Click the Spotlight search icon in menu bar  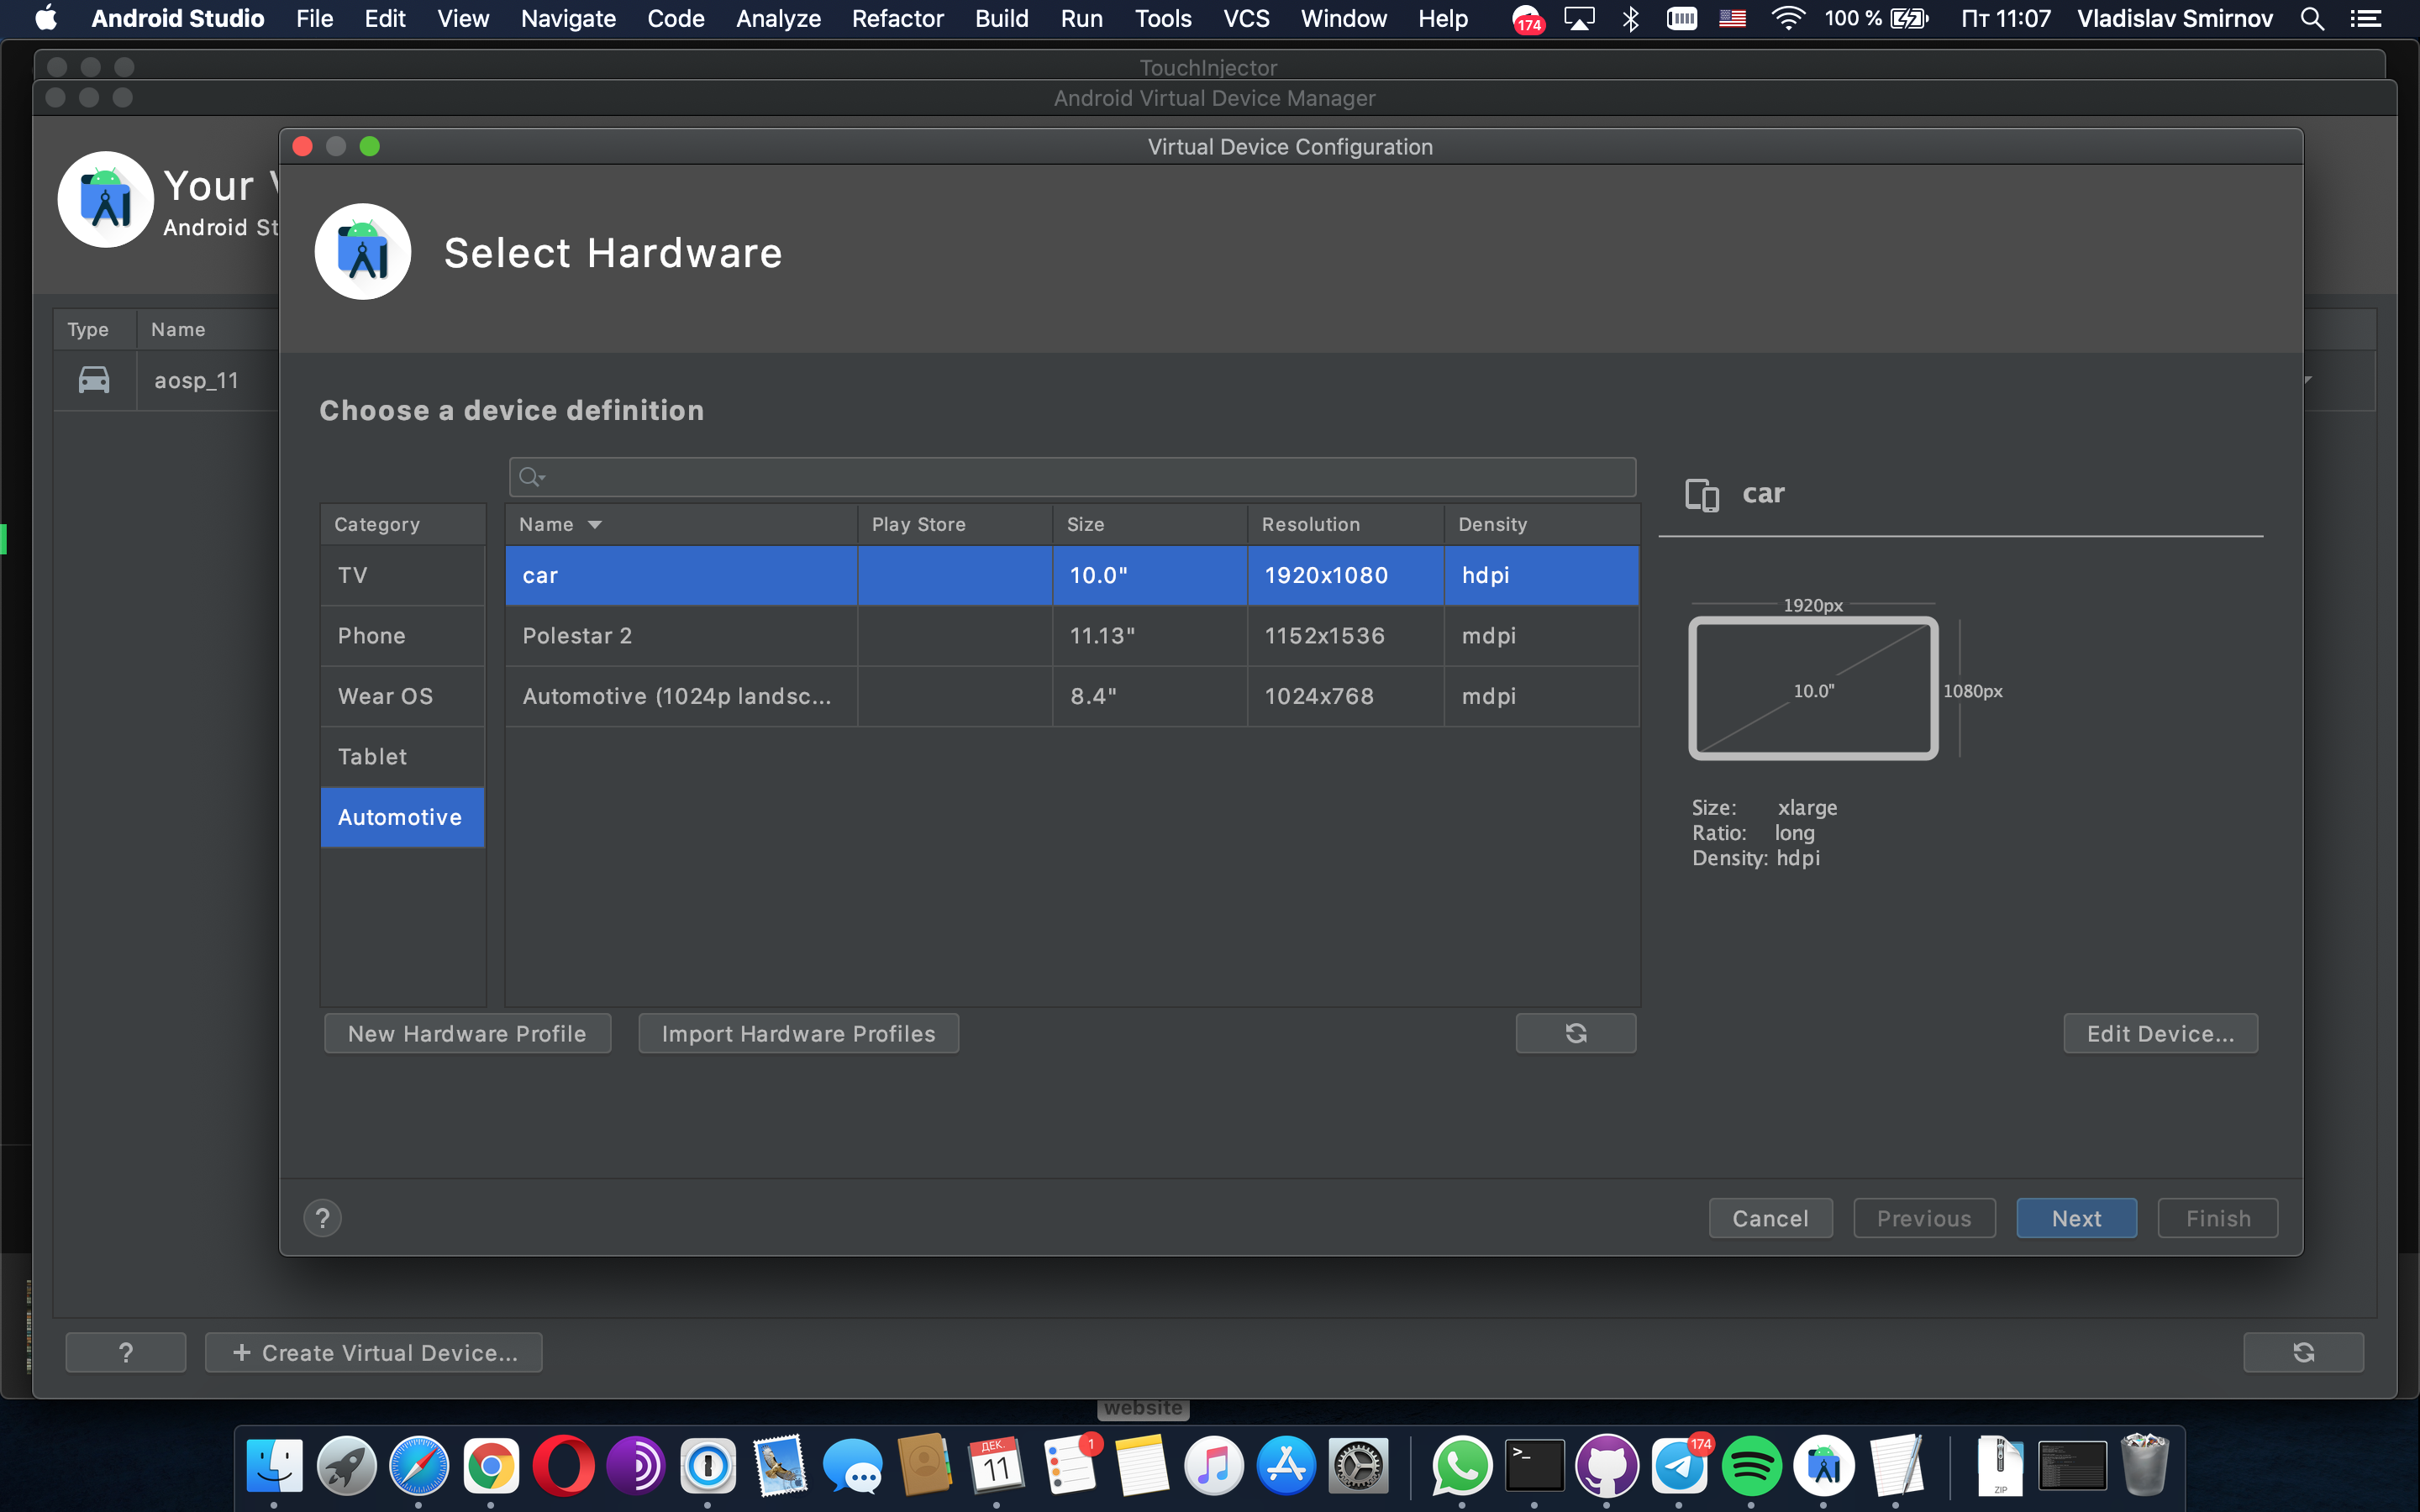(x=2311, y=18)
